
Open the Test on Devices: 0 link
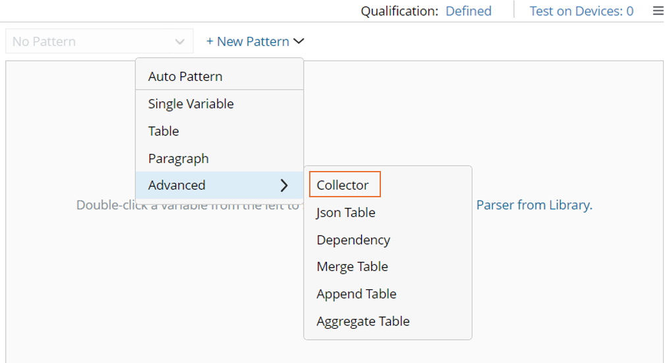point(581,11)
